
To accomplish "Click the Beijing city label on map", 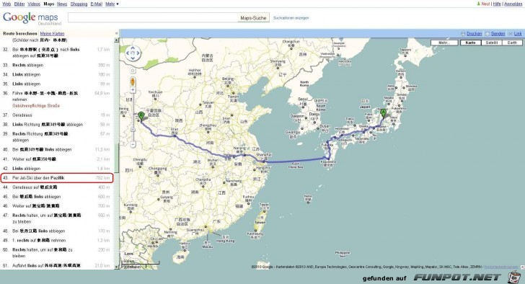I will pyautogui.click(x=227, y=79).
